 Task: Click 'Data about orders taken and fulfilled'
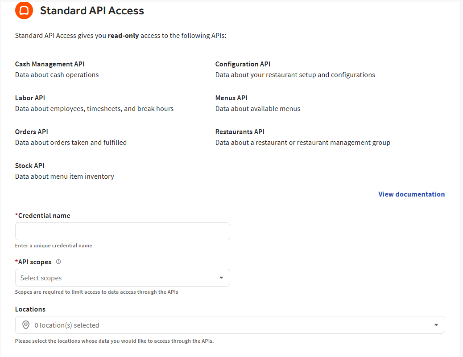pos(71,143)
